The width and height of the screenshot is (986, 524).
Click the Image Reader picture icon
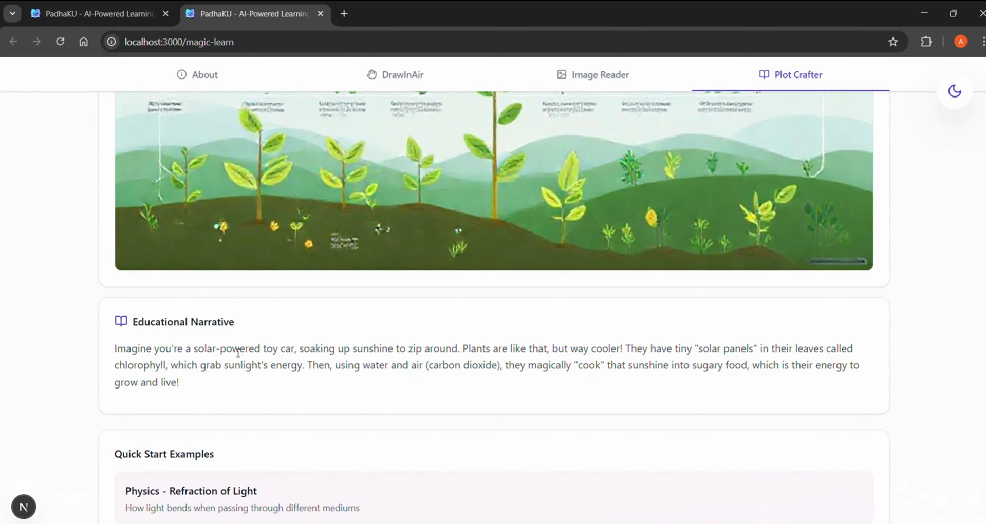pos(562,74)
